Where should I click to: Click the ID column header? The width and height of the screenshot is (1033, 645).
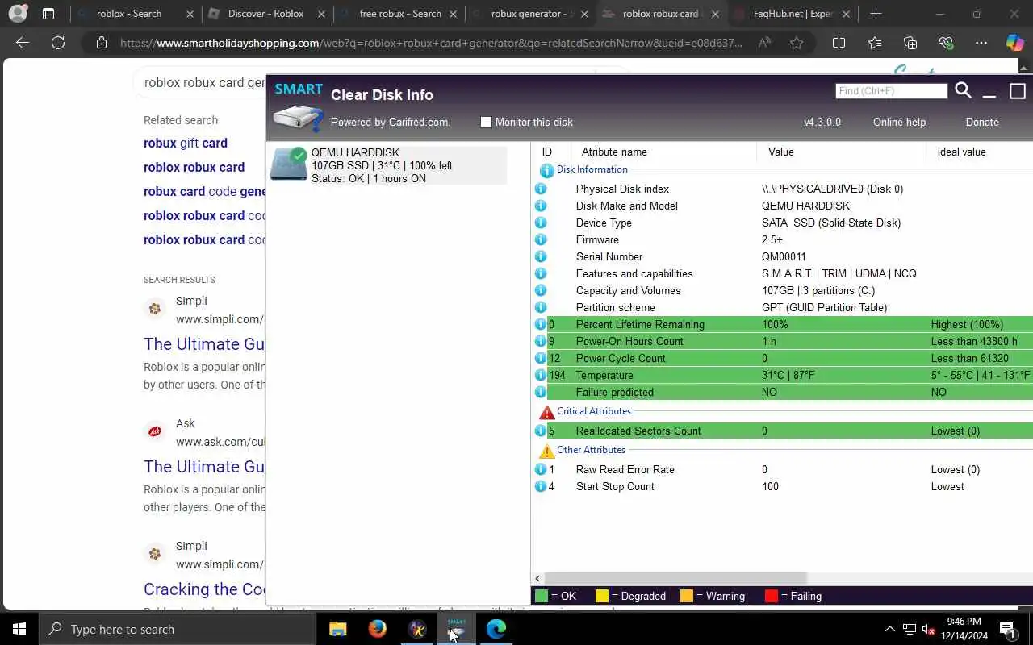coord(546,152)
